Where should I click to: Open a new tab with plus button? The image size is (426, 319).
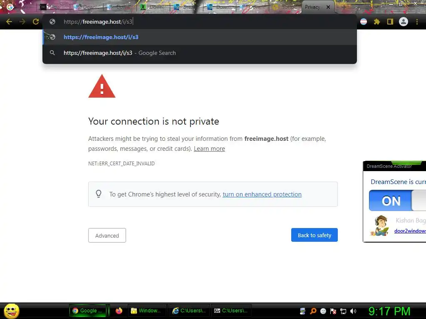[x=344, y=7]
